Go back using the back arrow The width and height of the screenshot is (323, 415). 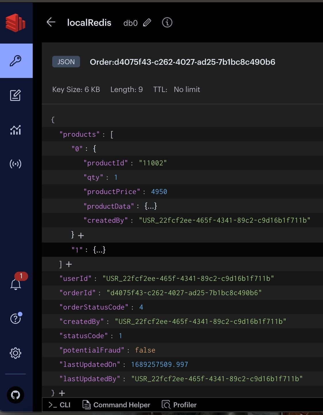click(50, 22)
